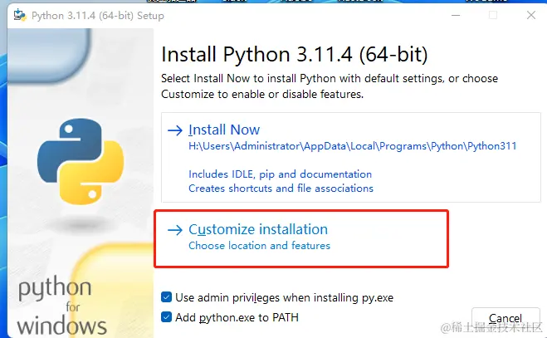Click the Python setup icon in title bar
547x338 pixels.
click(x=20, y=16)
